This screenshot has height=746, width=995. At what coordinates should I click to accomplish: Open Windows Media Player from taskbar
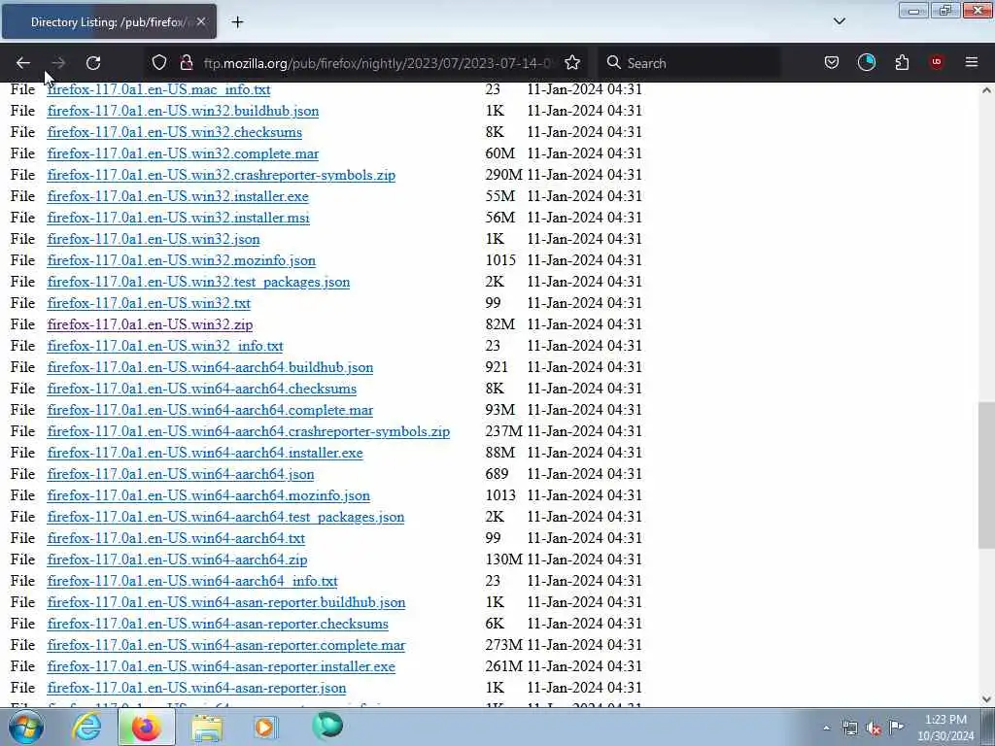(266, 727)
